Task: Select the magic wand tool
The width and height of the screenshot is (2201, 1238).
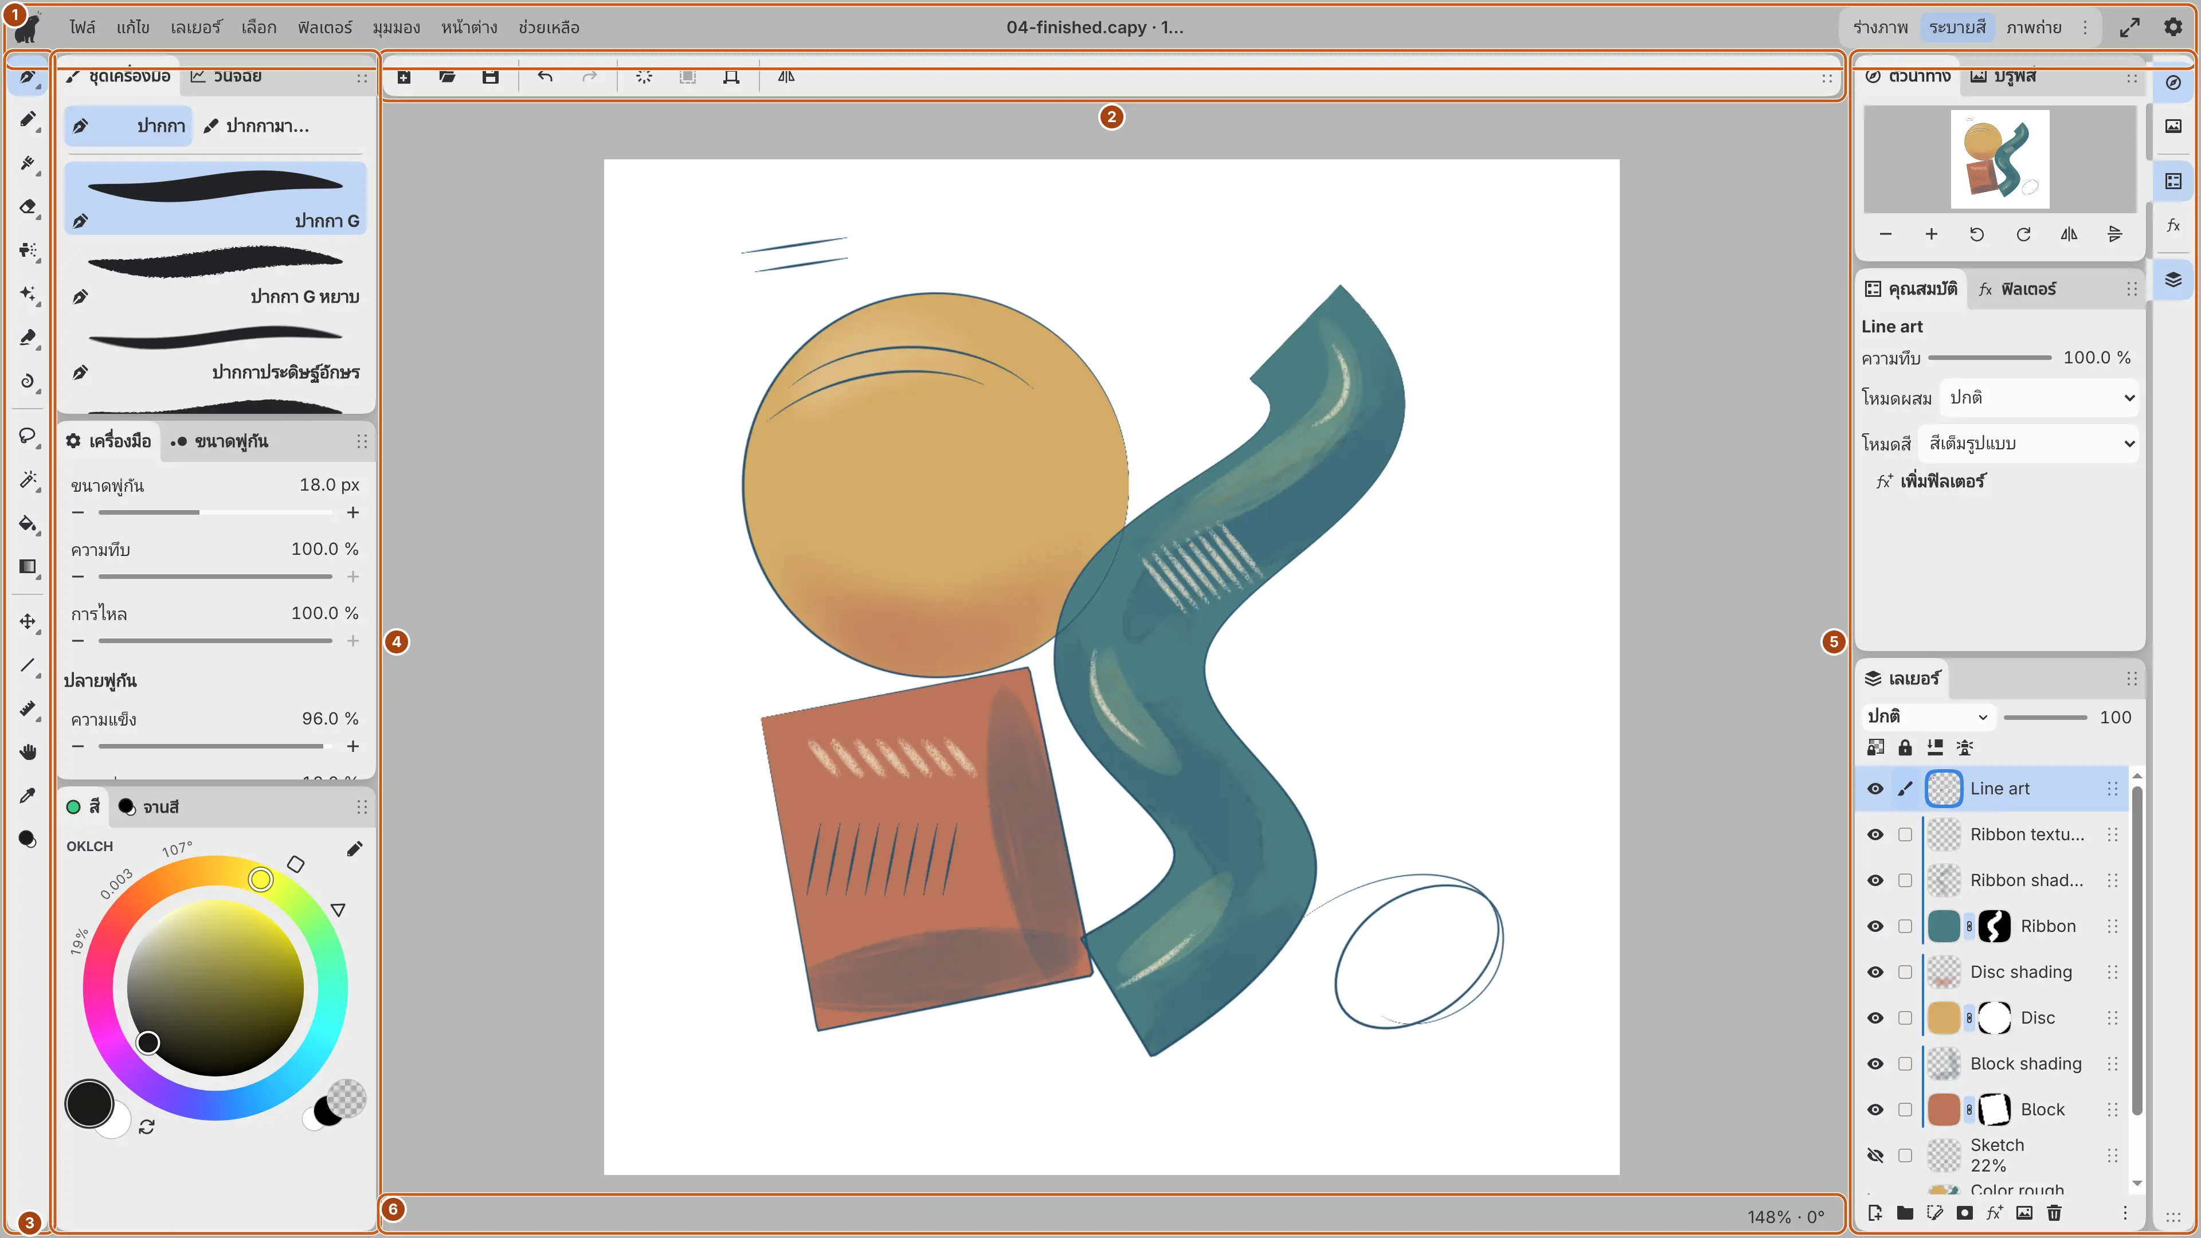Action: pyautogui.click(x=28, y=479)
